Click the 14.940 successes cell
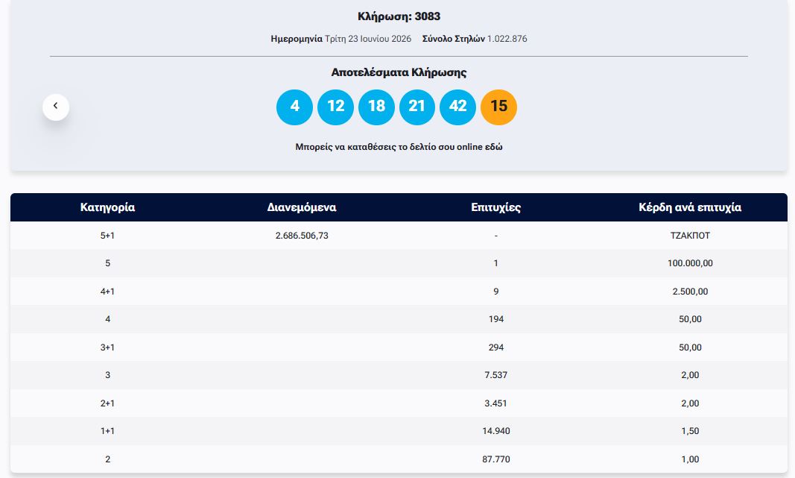The height and width of the screenshot is (478, 795). (496, 431)
